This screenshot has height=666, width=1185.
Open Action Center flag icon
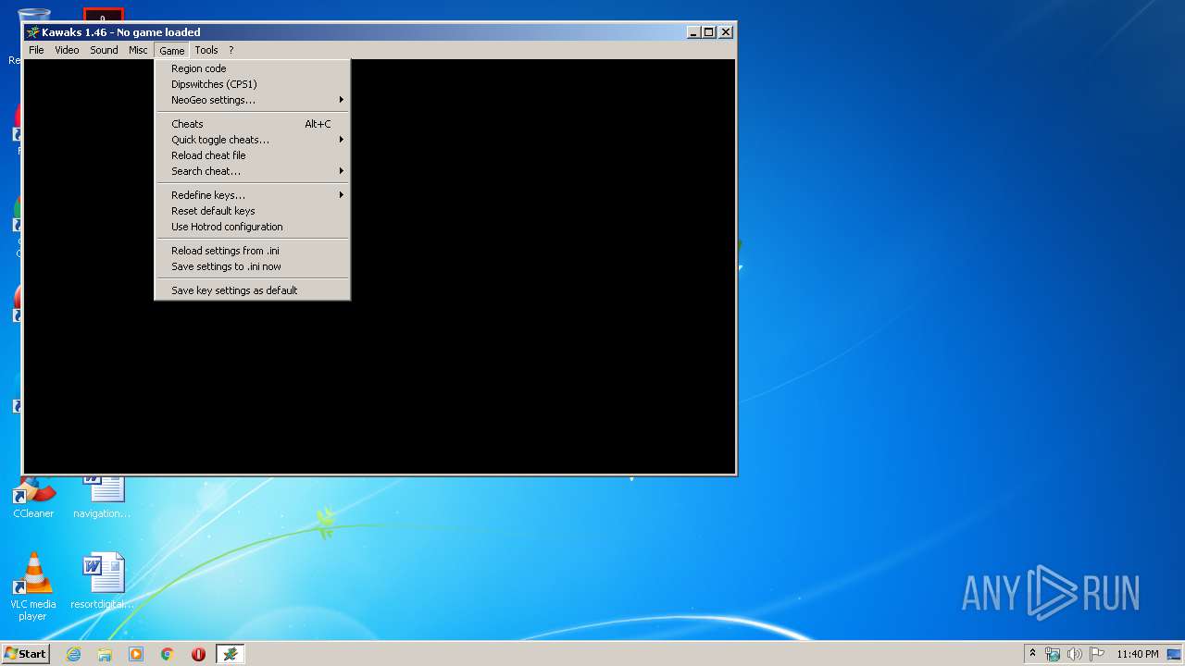1096,654
